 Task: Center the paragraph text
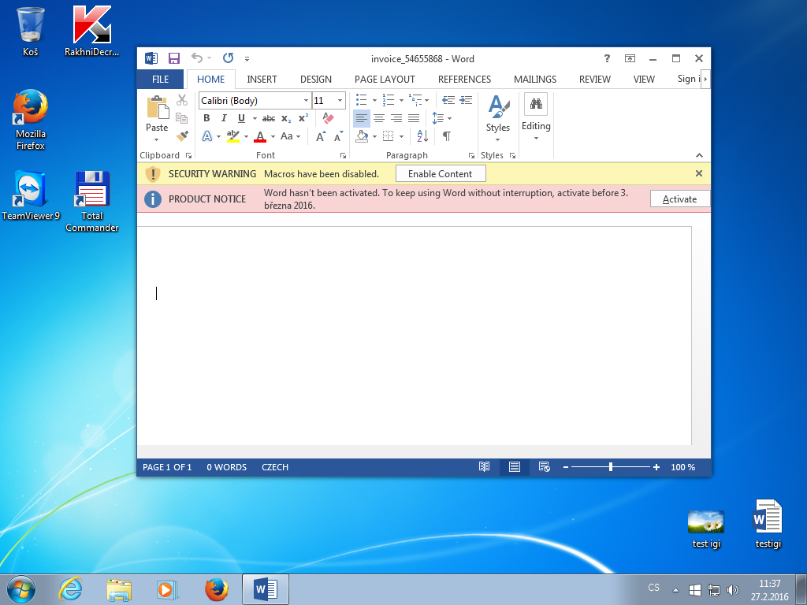pyautogui.click(x=379, y=118)
